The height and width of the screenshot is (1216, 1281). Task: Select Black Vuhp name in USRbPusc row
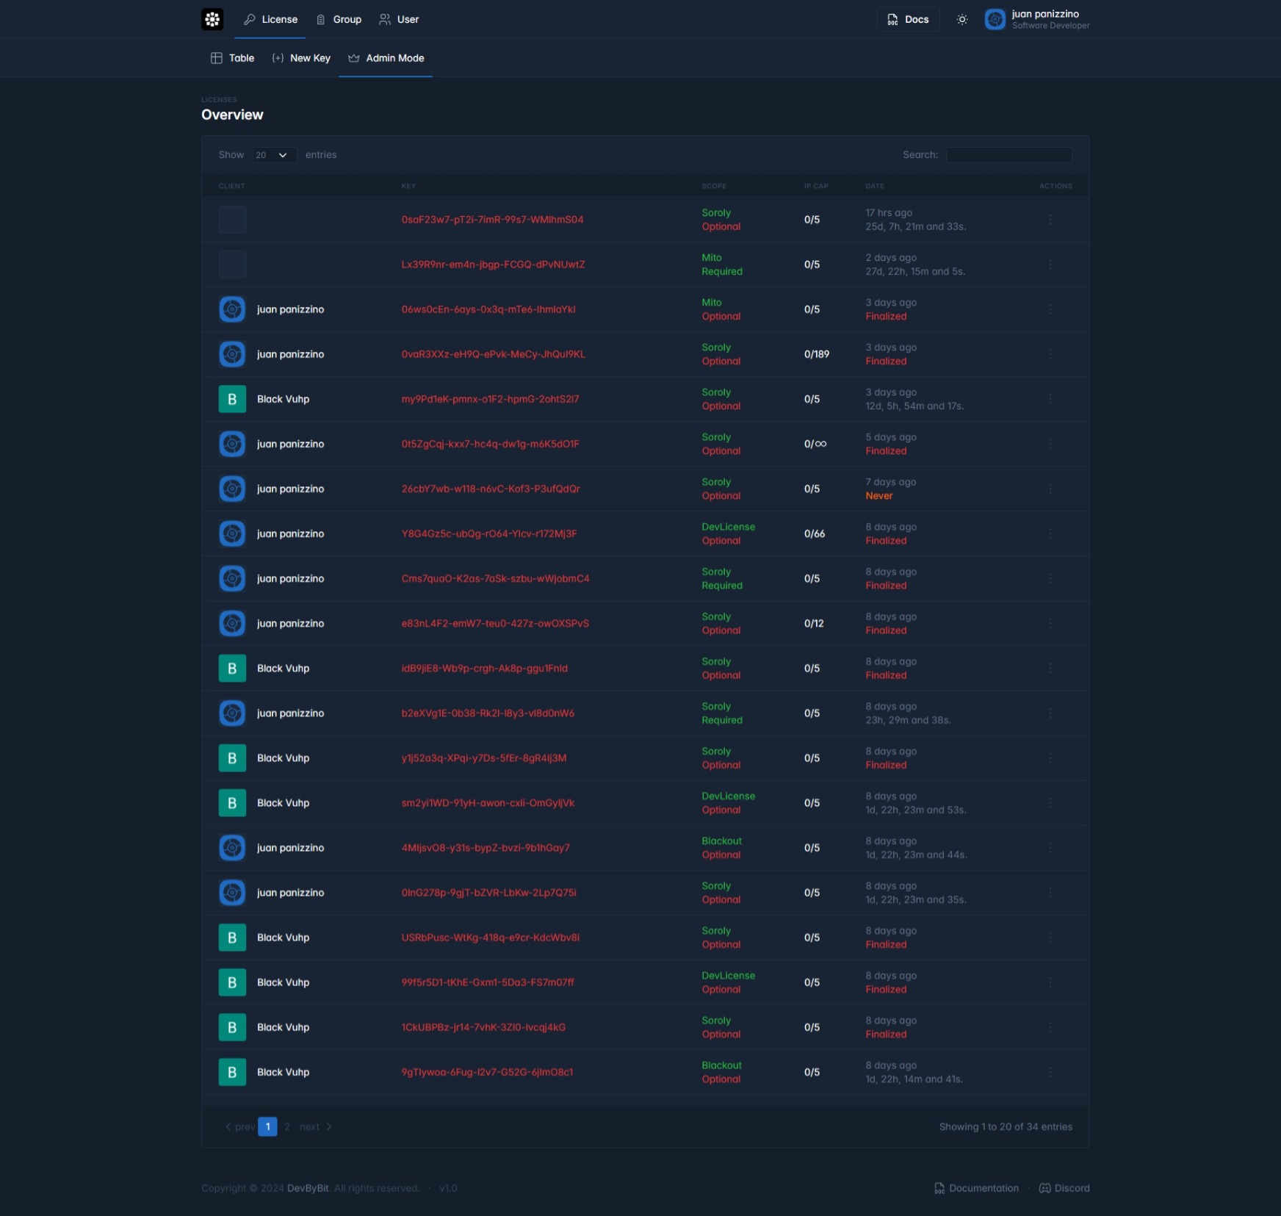coord(283,938)
